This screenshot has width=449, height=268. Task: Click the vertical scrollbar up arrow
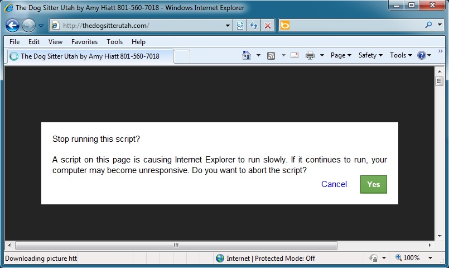[x=440, y=71]
